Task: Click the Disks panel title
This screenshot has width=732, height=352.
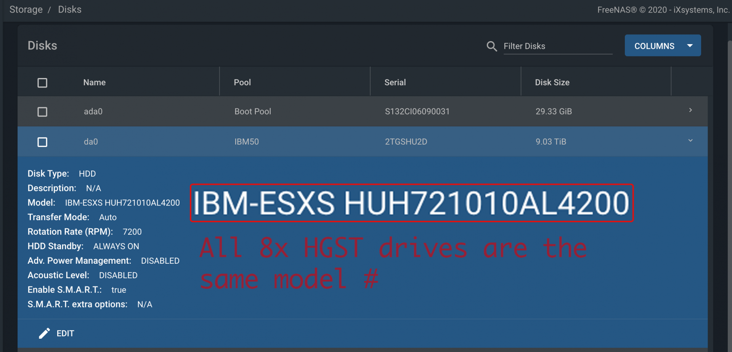Action: pyautogui.click(x=42, y=46)
